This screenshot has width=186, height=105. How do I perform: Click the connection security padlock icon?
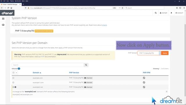pyautogui.click(x=28, y=8)
